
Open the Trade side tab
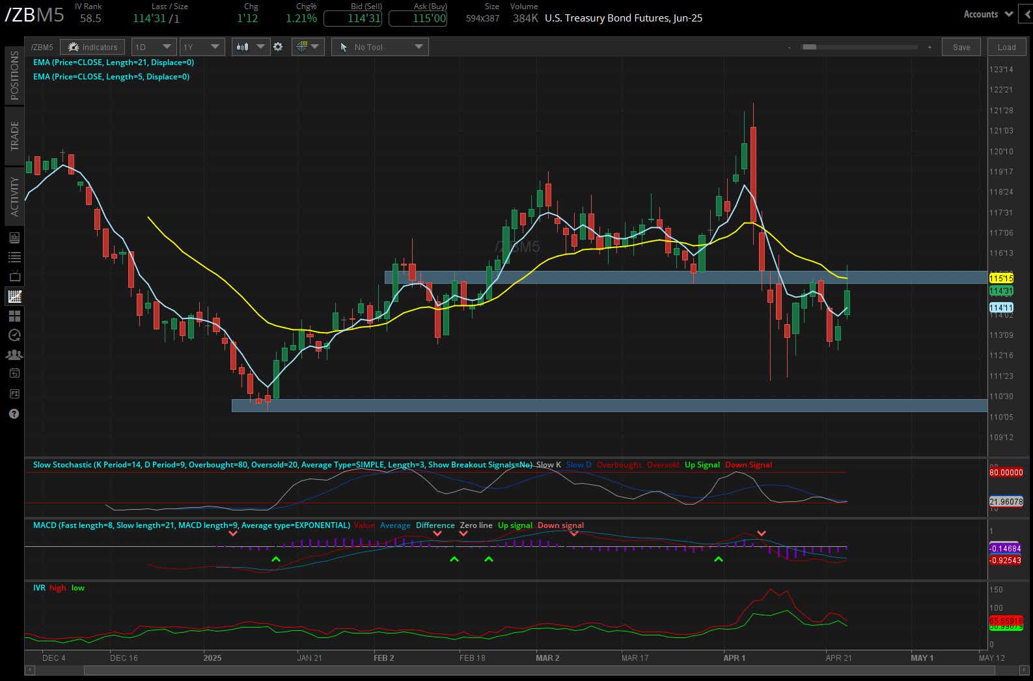tap(14, 135)
